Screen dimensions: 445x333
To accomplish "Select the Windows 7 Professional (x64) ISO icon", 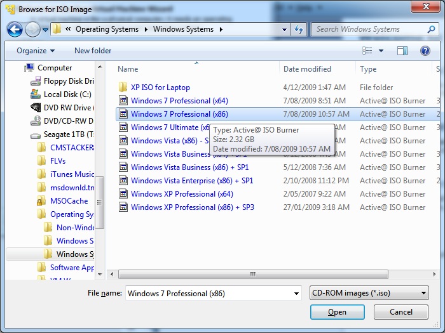I will [123, 100].
